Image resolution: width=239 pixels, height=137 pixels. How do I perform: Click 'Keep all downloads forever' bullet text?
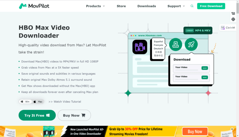[60, 92]
